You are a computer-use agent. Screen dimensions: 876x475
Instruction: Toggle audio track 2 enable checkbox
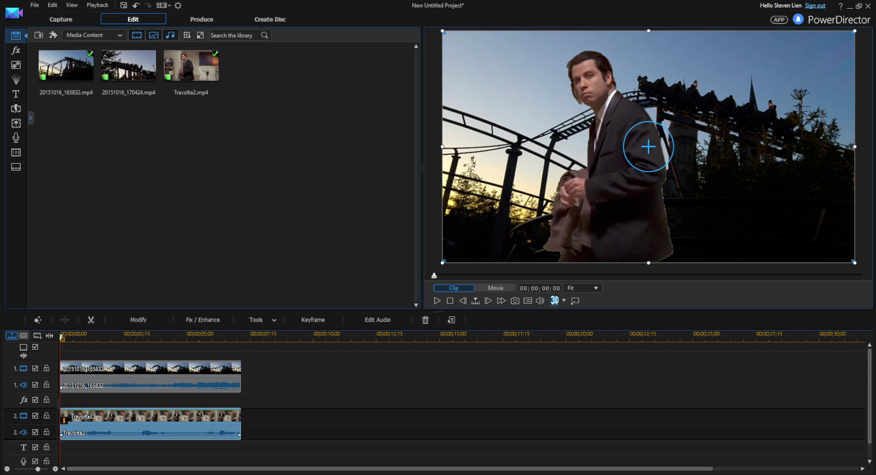pyautogui.click(x=35, y=432)
